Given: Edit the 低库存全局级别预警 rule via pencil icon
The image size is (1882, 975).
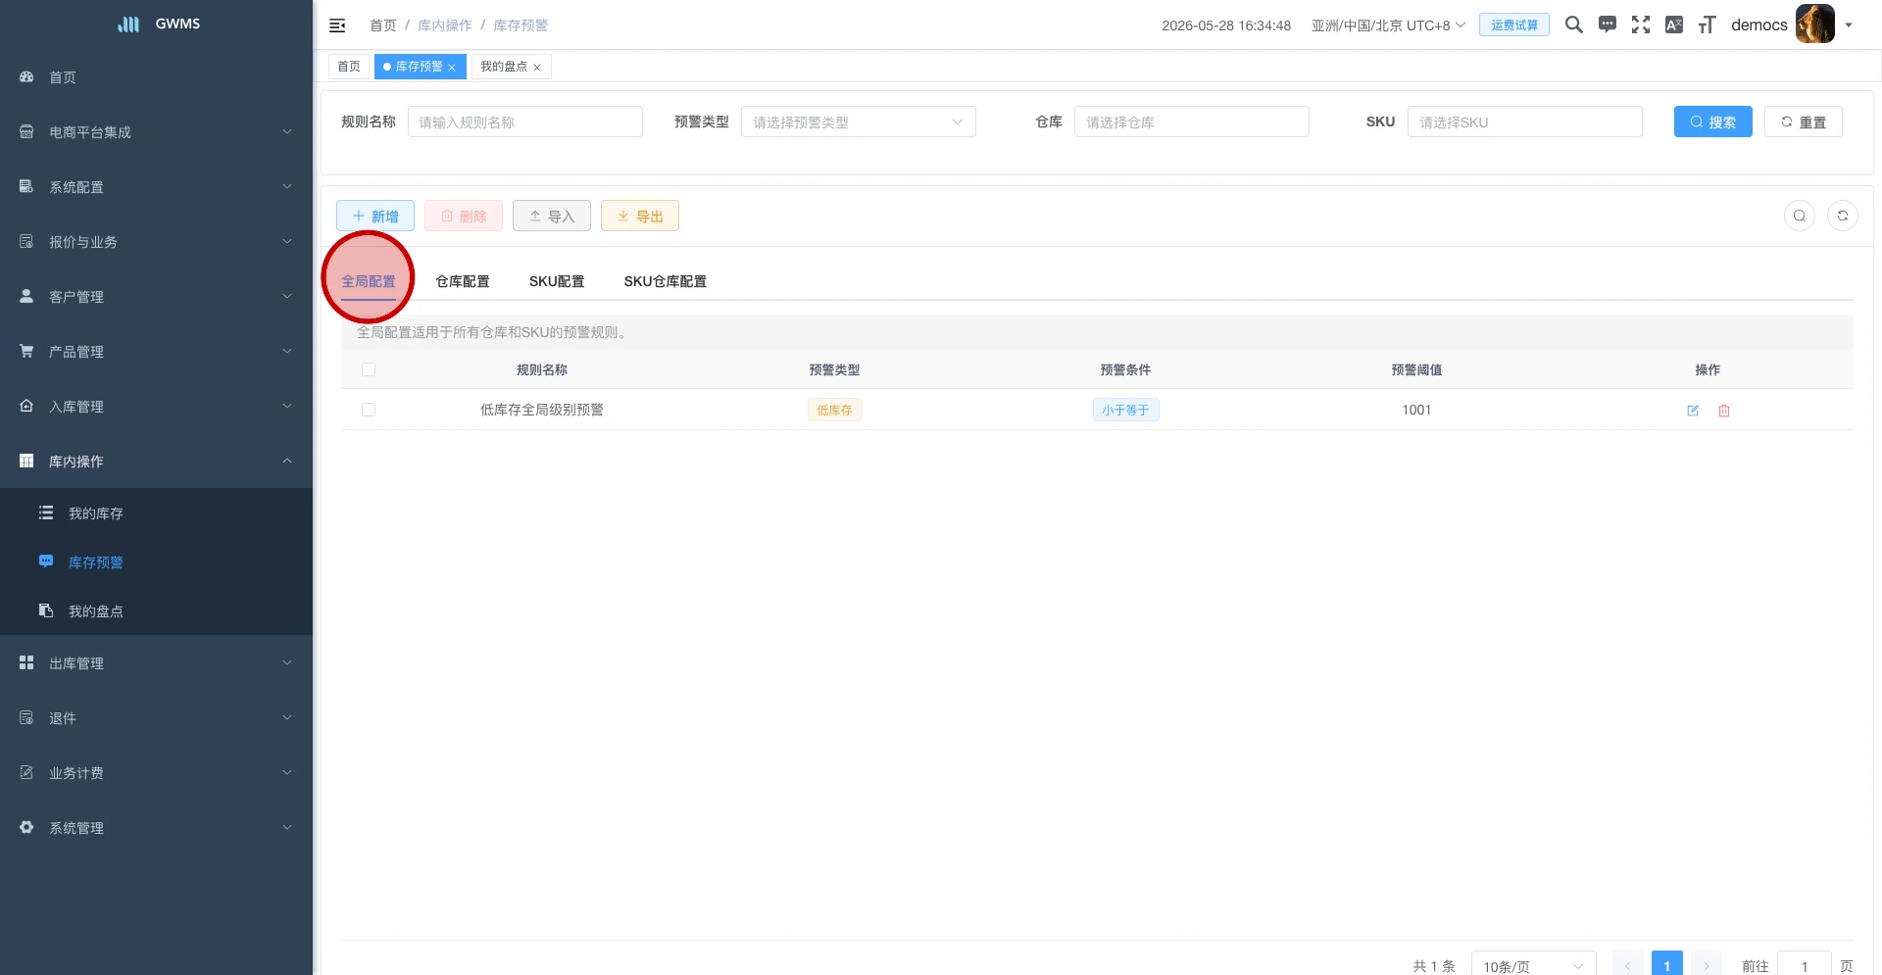Looking at the screenshot, I should 1693,411.
